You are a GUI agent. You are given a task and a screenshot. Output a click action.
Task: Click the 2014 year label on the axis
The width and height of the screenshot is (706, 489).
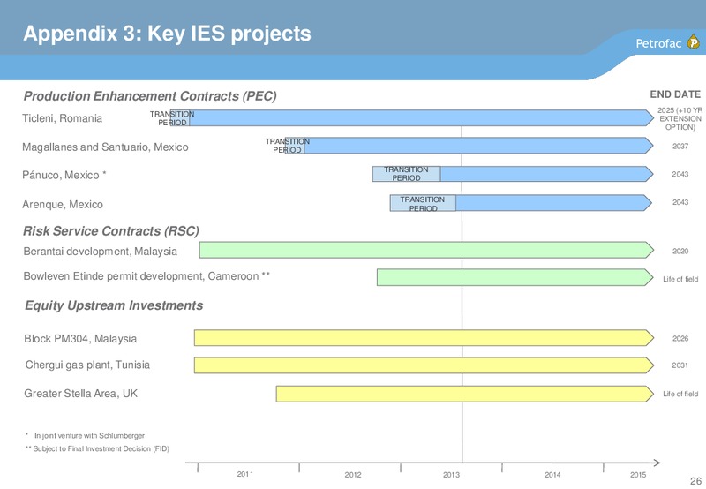552,475
